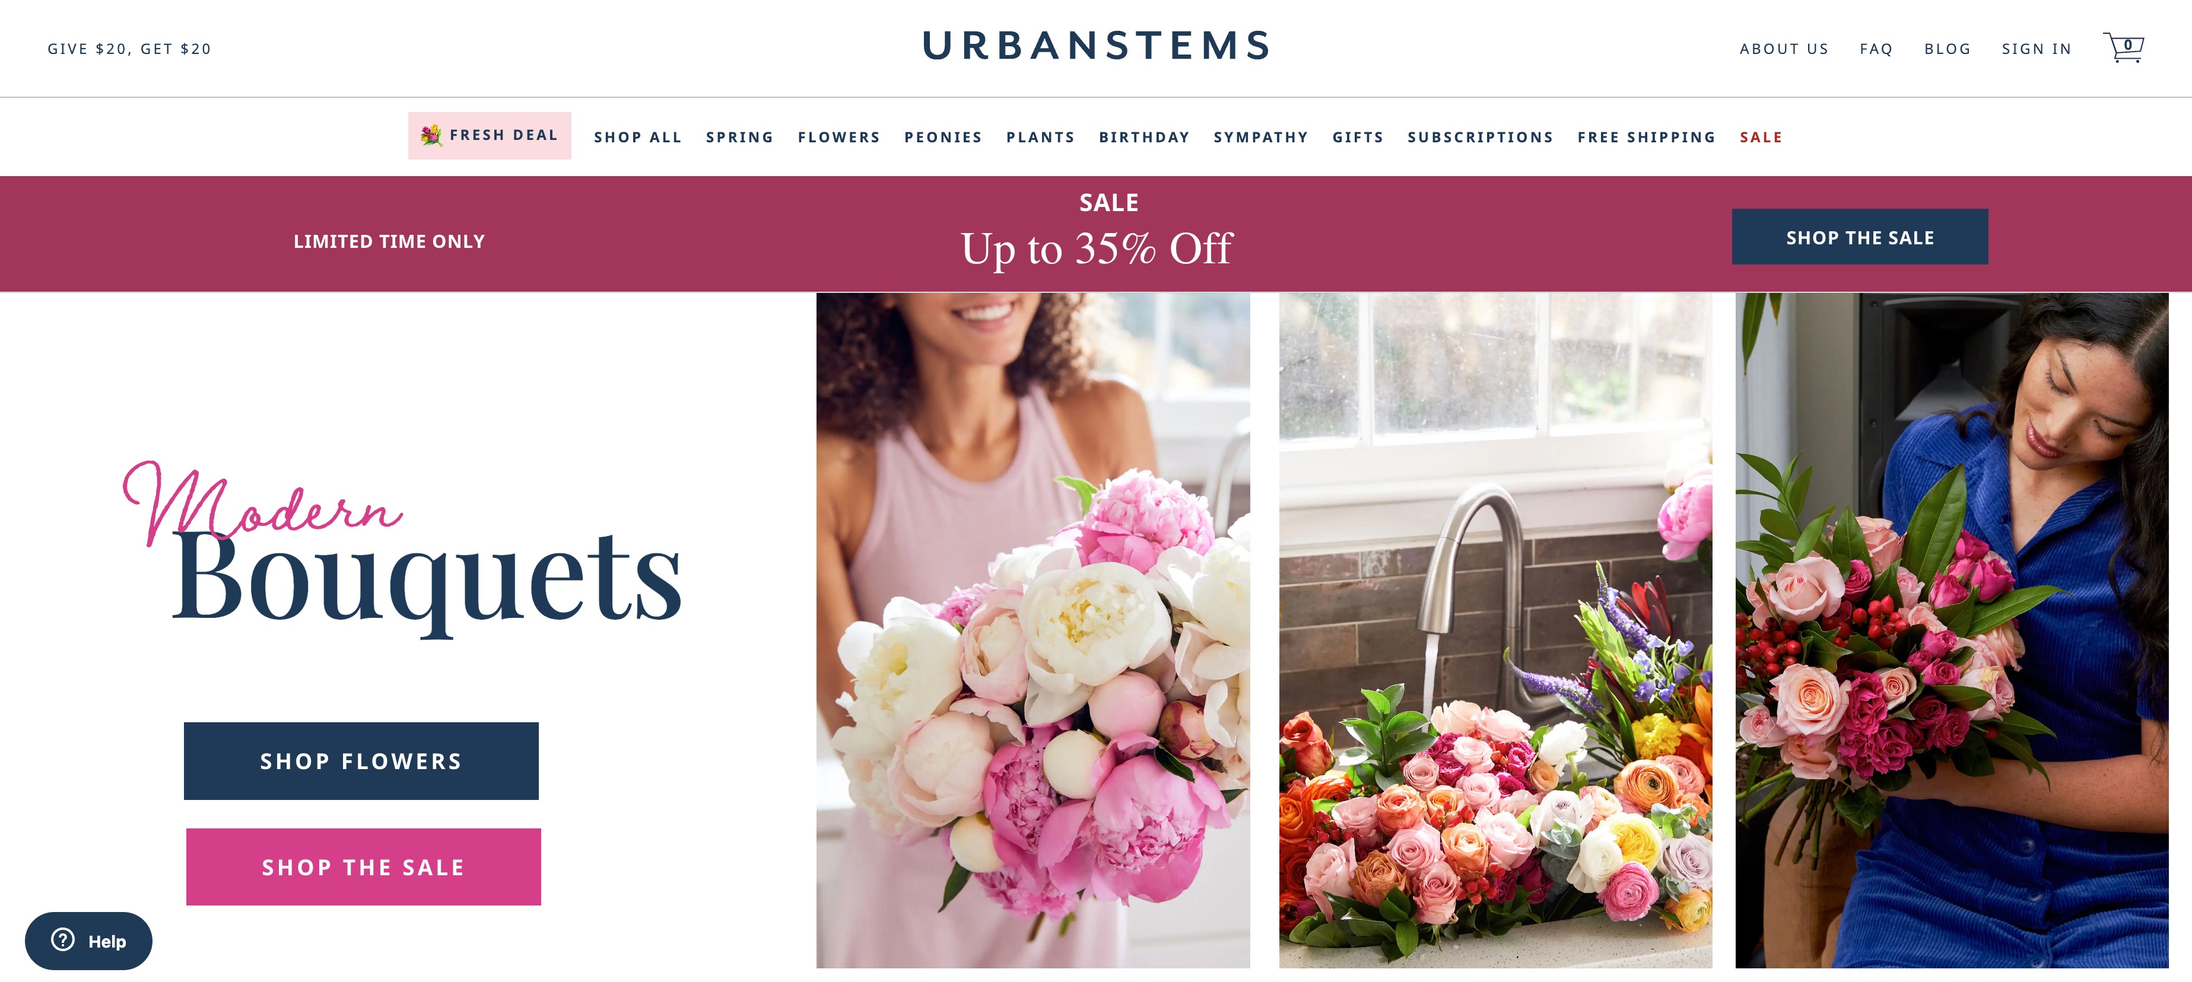2192x982 pixels.
Task: Click the Help question mark icon
Action: (63, 939)
